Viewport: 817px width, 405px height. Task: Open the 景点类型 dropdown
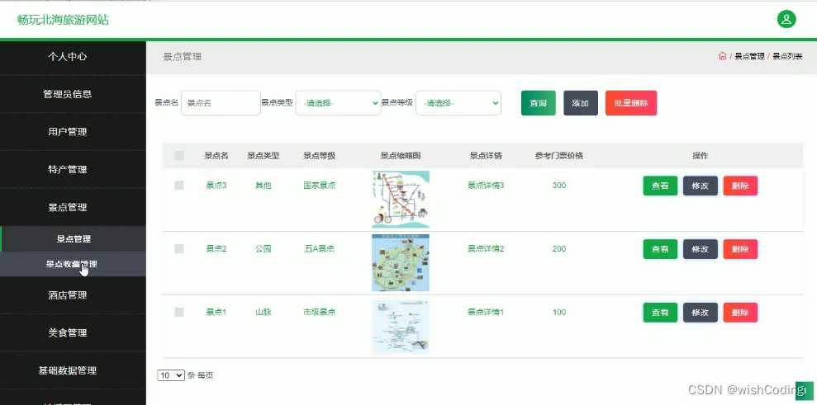338,103
